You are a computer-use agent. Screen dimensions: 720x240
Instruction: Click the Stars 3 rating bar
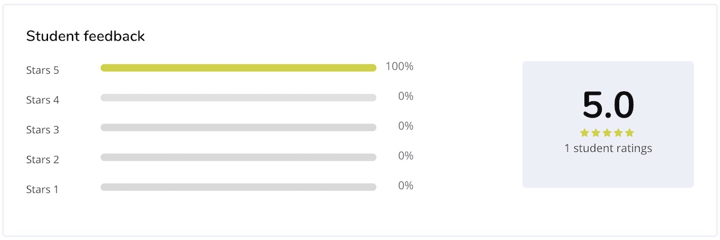click(238, 127)
